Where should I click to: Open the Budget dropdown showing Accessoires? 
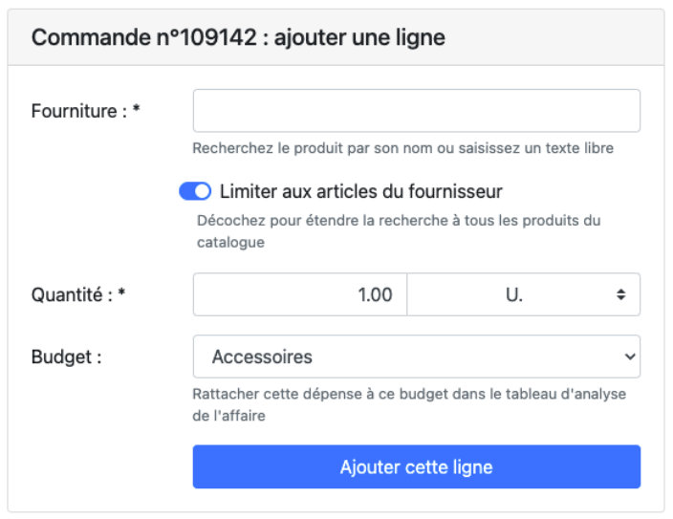(416, 357)
